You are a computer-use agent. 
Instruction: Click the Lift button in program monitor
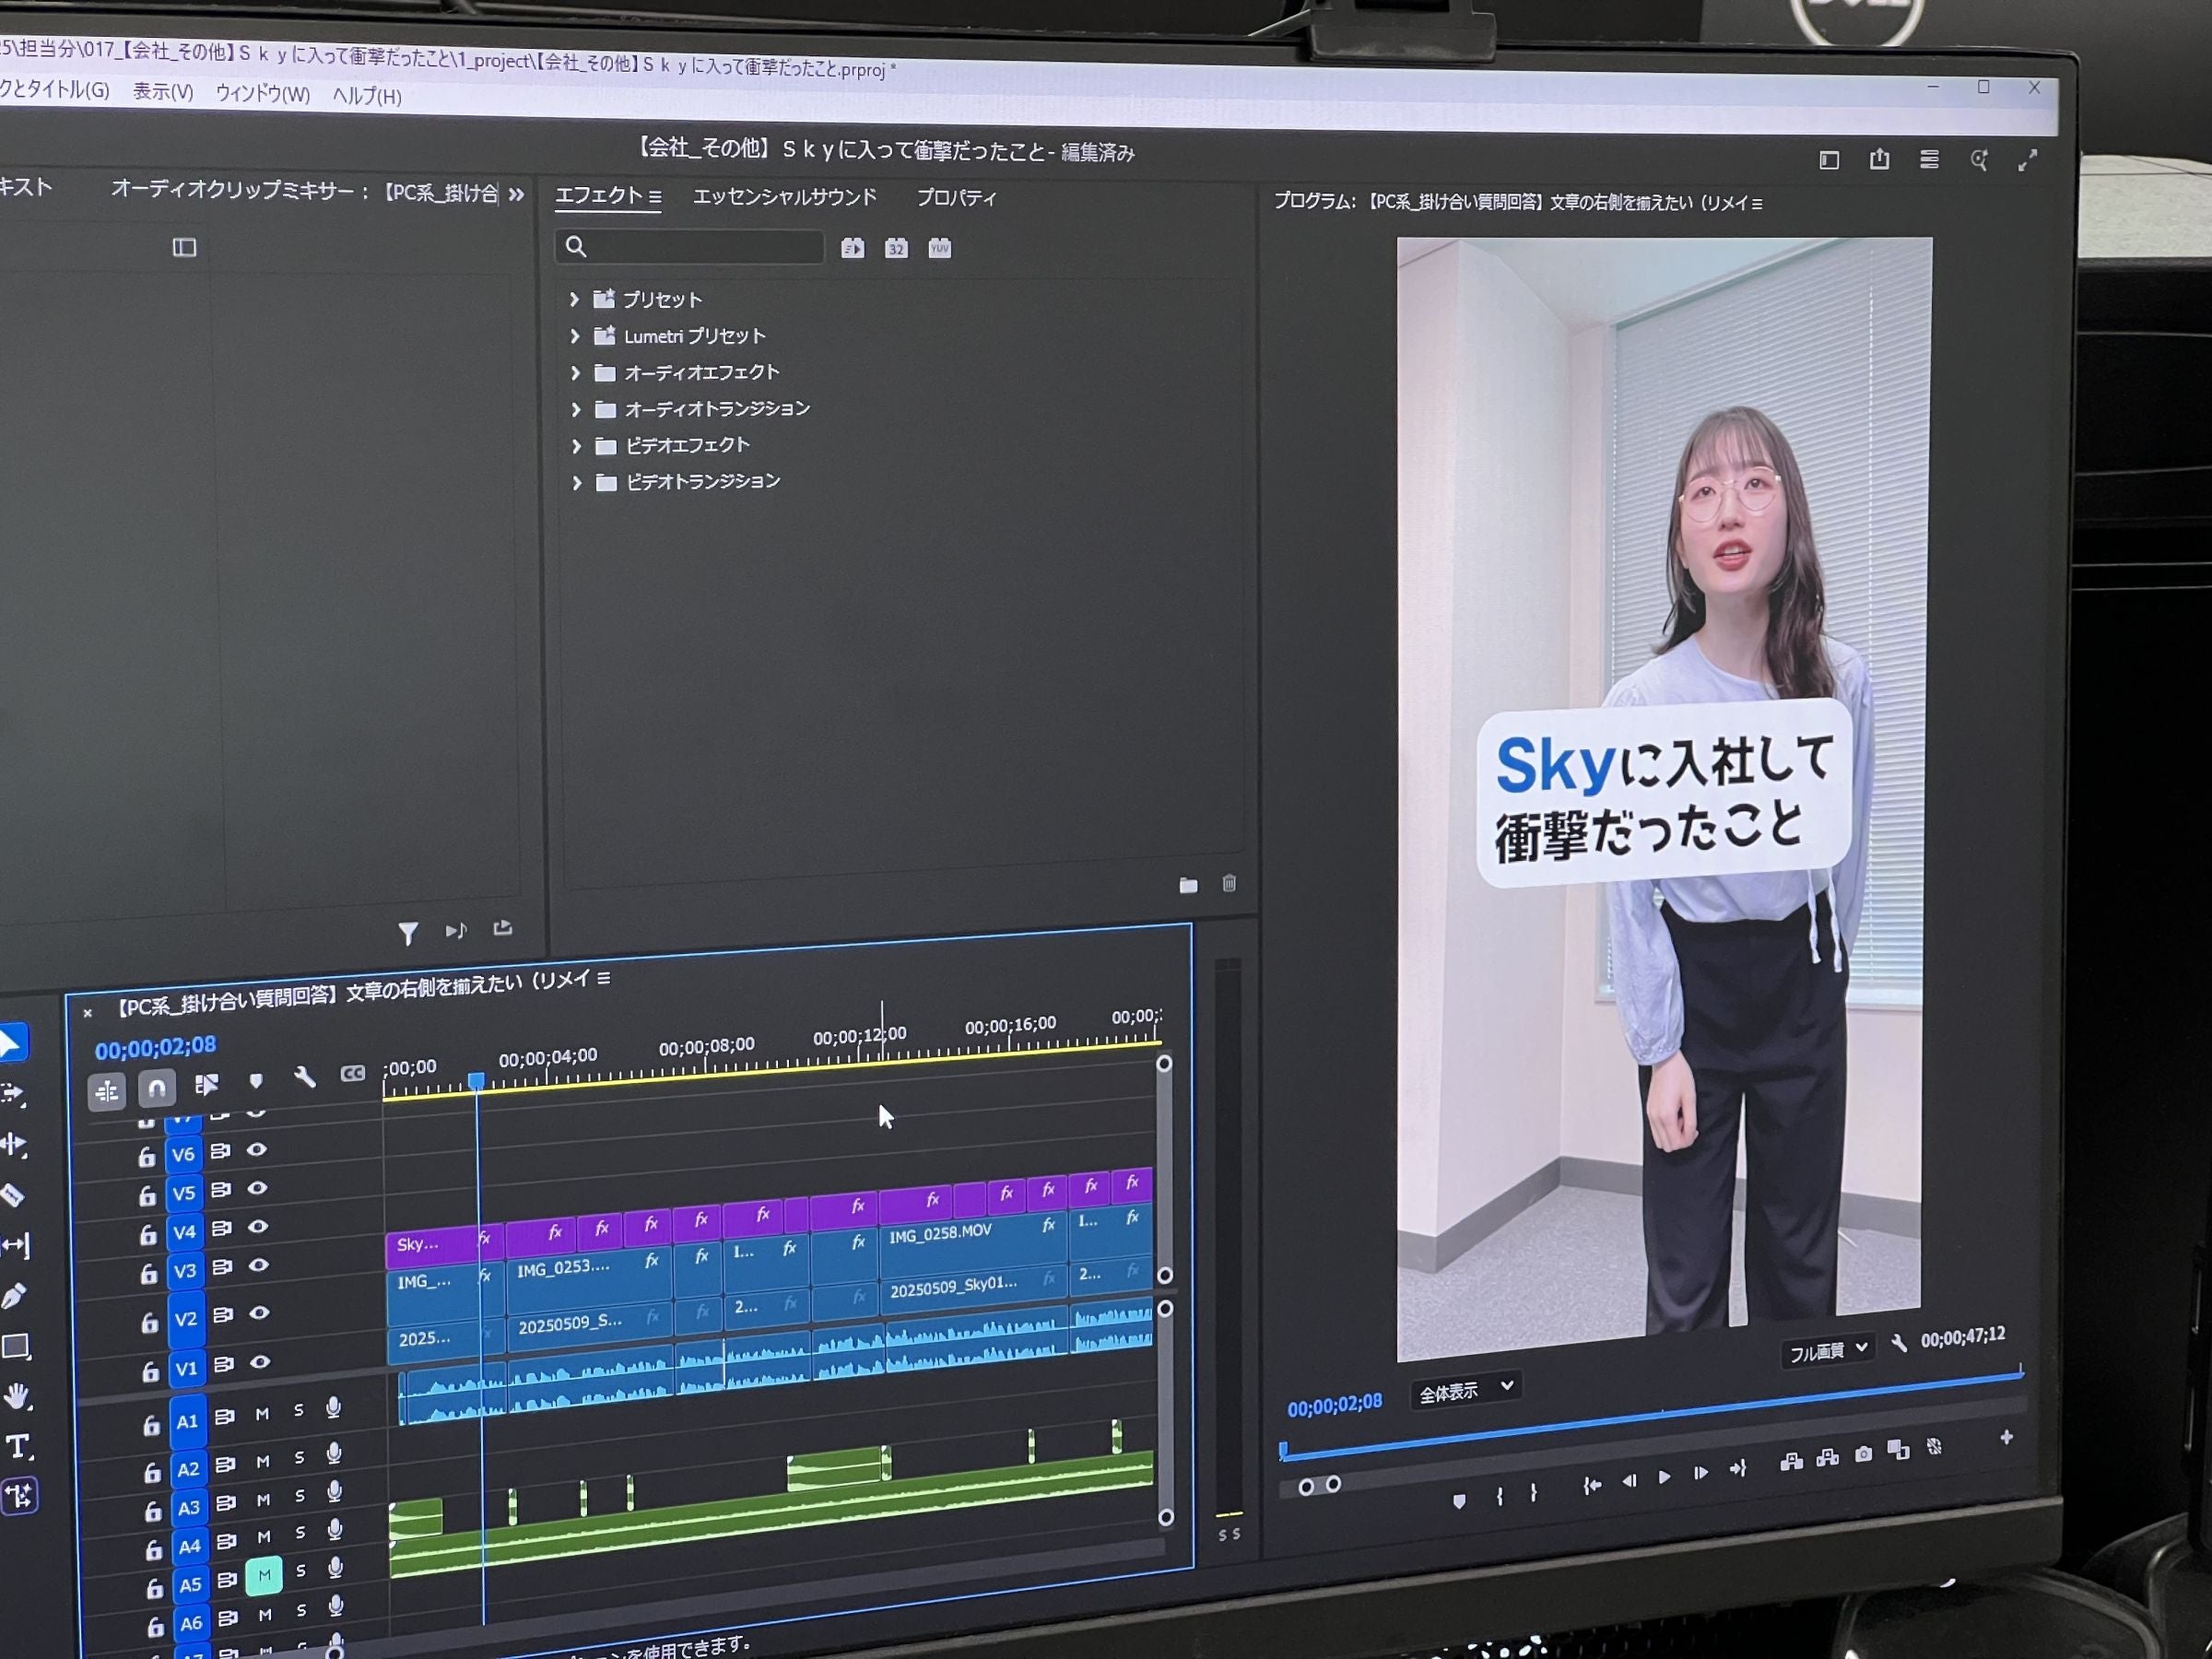pyautogui.click(x=1791, y=1462)
